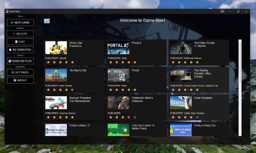Select the Driver San Fransisco thumbnail

click(56, 48)
